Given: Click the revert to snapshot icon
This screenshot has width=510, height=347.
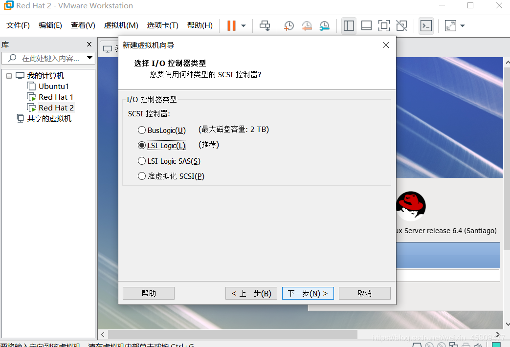Looking at the screenshot, I should pos(307,26).
